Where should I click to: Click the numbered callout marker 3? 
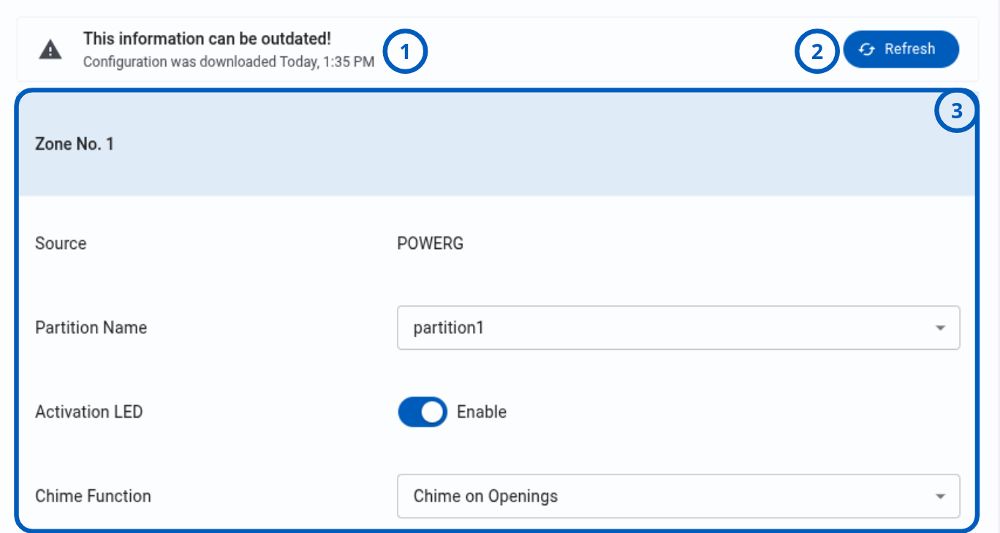[955, 111]
